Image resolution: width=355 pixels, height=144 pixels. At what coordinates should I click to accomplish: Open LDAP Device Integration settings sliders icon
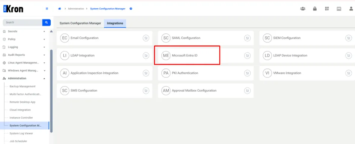tap(349, 56)
